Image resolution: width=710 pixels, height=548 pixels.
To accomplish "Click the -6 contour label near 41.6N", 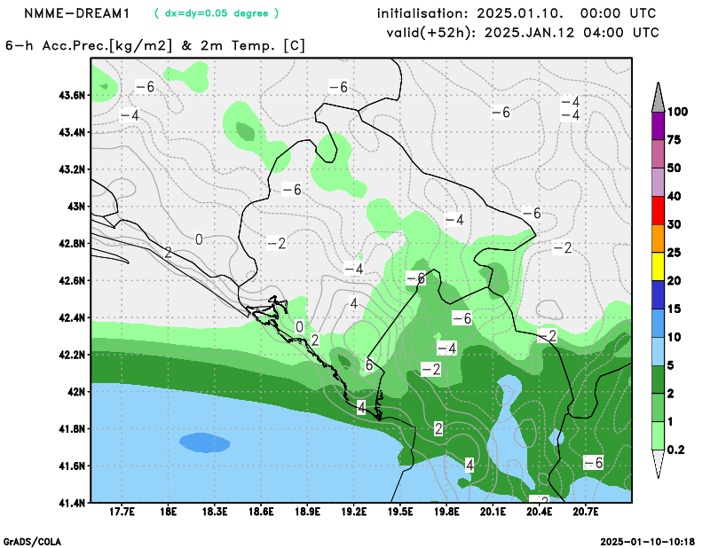I will coord(593,463).
